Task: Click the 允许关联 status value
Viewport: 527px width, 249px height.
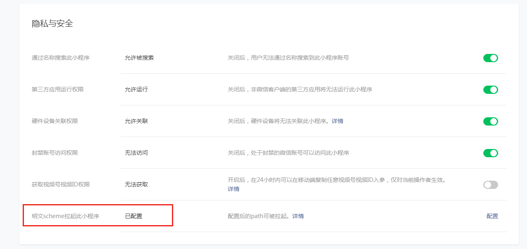Action: click(x=136, y=121)
